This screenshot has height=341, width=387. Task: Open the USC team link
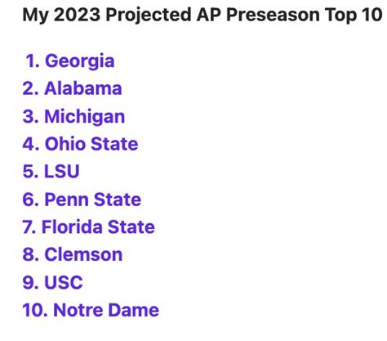point(64,282)
